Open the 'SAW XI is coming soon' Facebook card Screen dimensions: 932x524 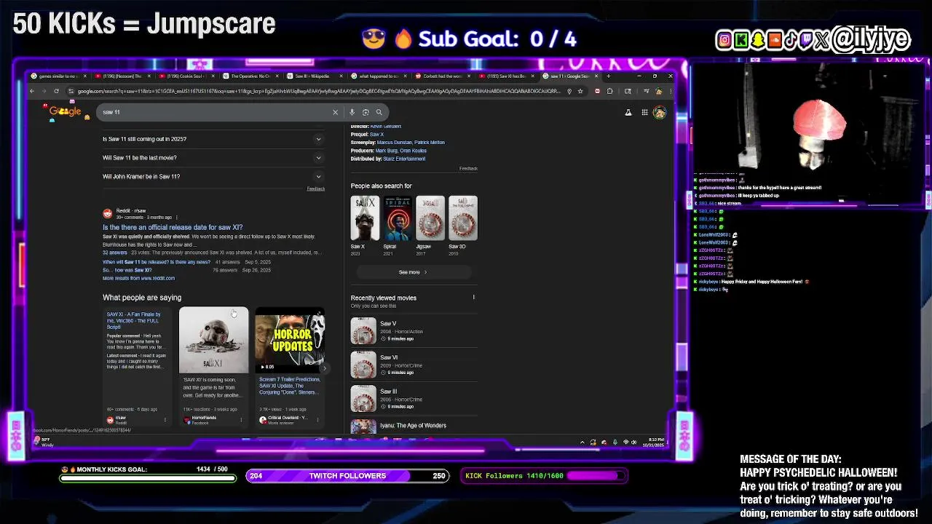[213, 366]
